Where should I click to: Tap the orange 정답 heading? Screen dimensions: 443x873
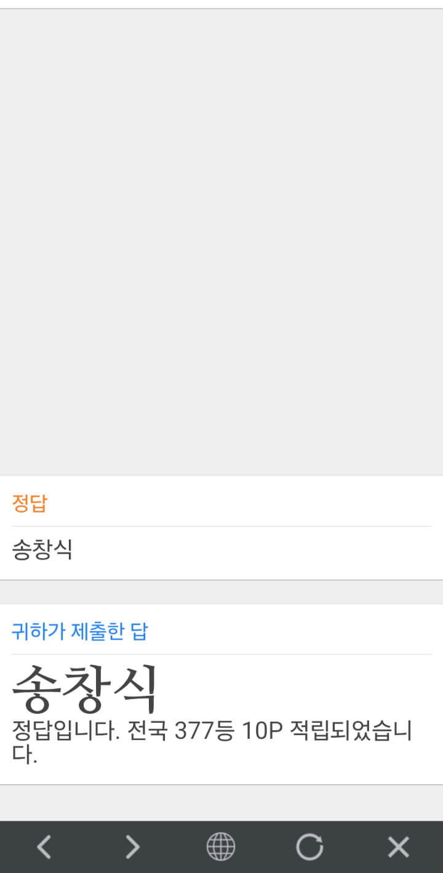click(x=29, y=503)
